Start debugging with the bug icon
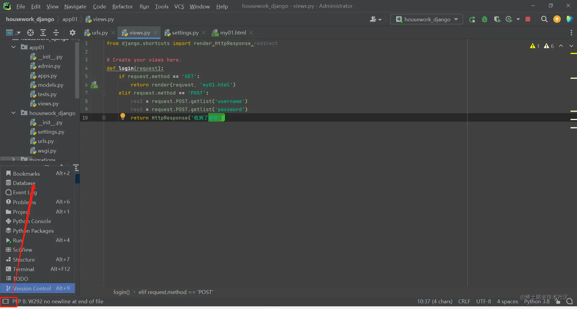The image size is (577, 309). coord(484,20)
